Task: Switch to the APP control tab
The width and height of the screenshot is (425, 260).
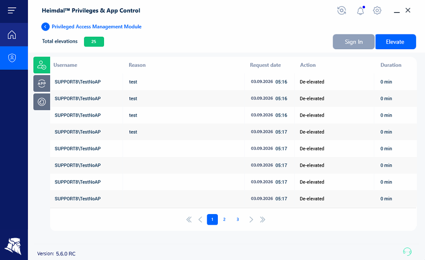Action: tap(42, 84)
